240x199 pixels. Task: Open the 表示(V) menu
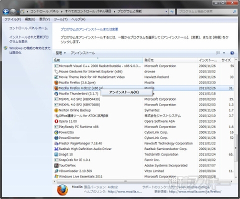[x=44, y=19]
